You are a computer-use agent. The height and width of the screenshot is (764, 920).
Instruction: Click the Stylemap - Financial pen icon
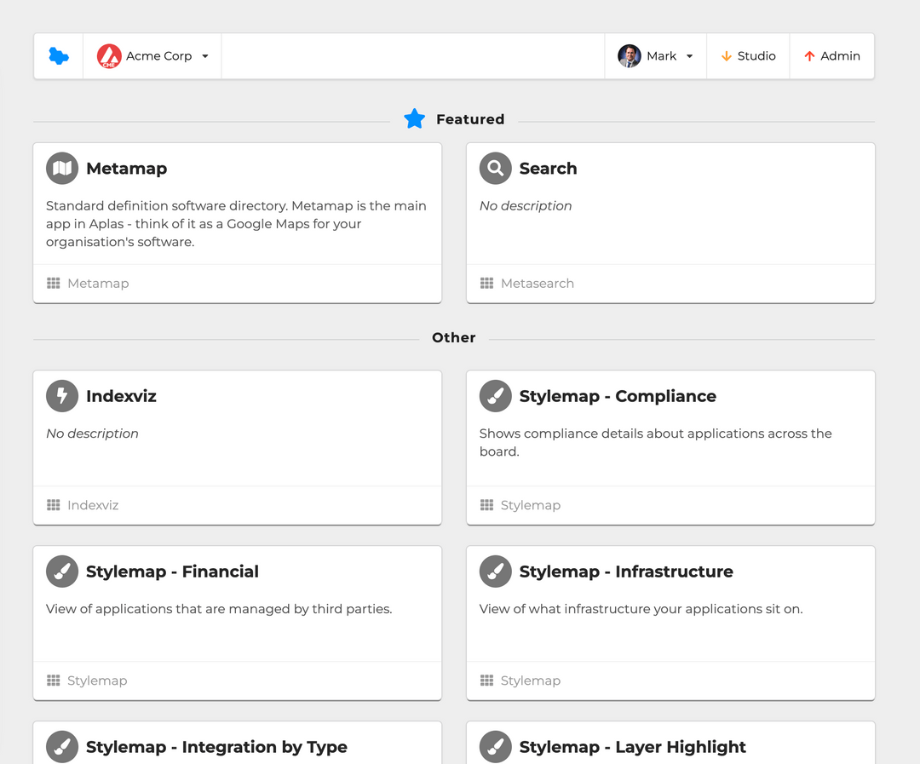click(x=61, y=572)
